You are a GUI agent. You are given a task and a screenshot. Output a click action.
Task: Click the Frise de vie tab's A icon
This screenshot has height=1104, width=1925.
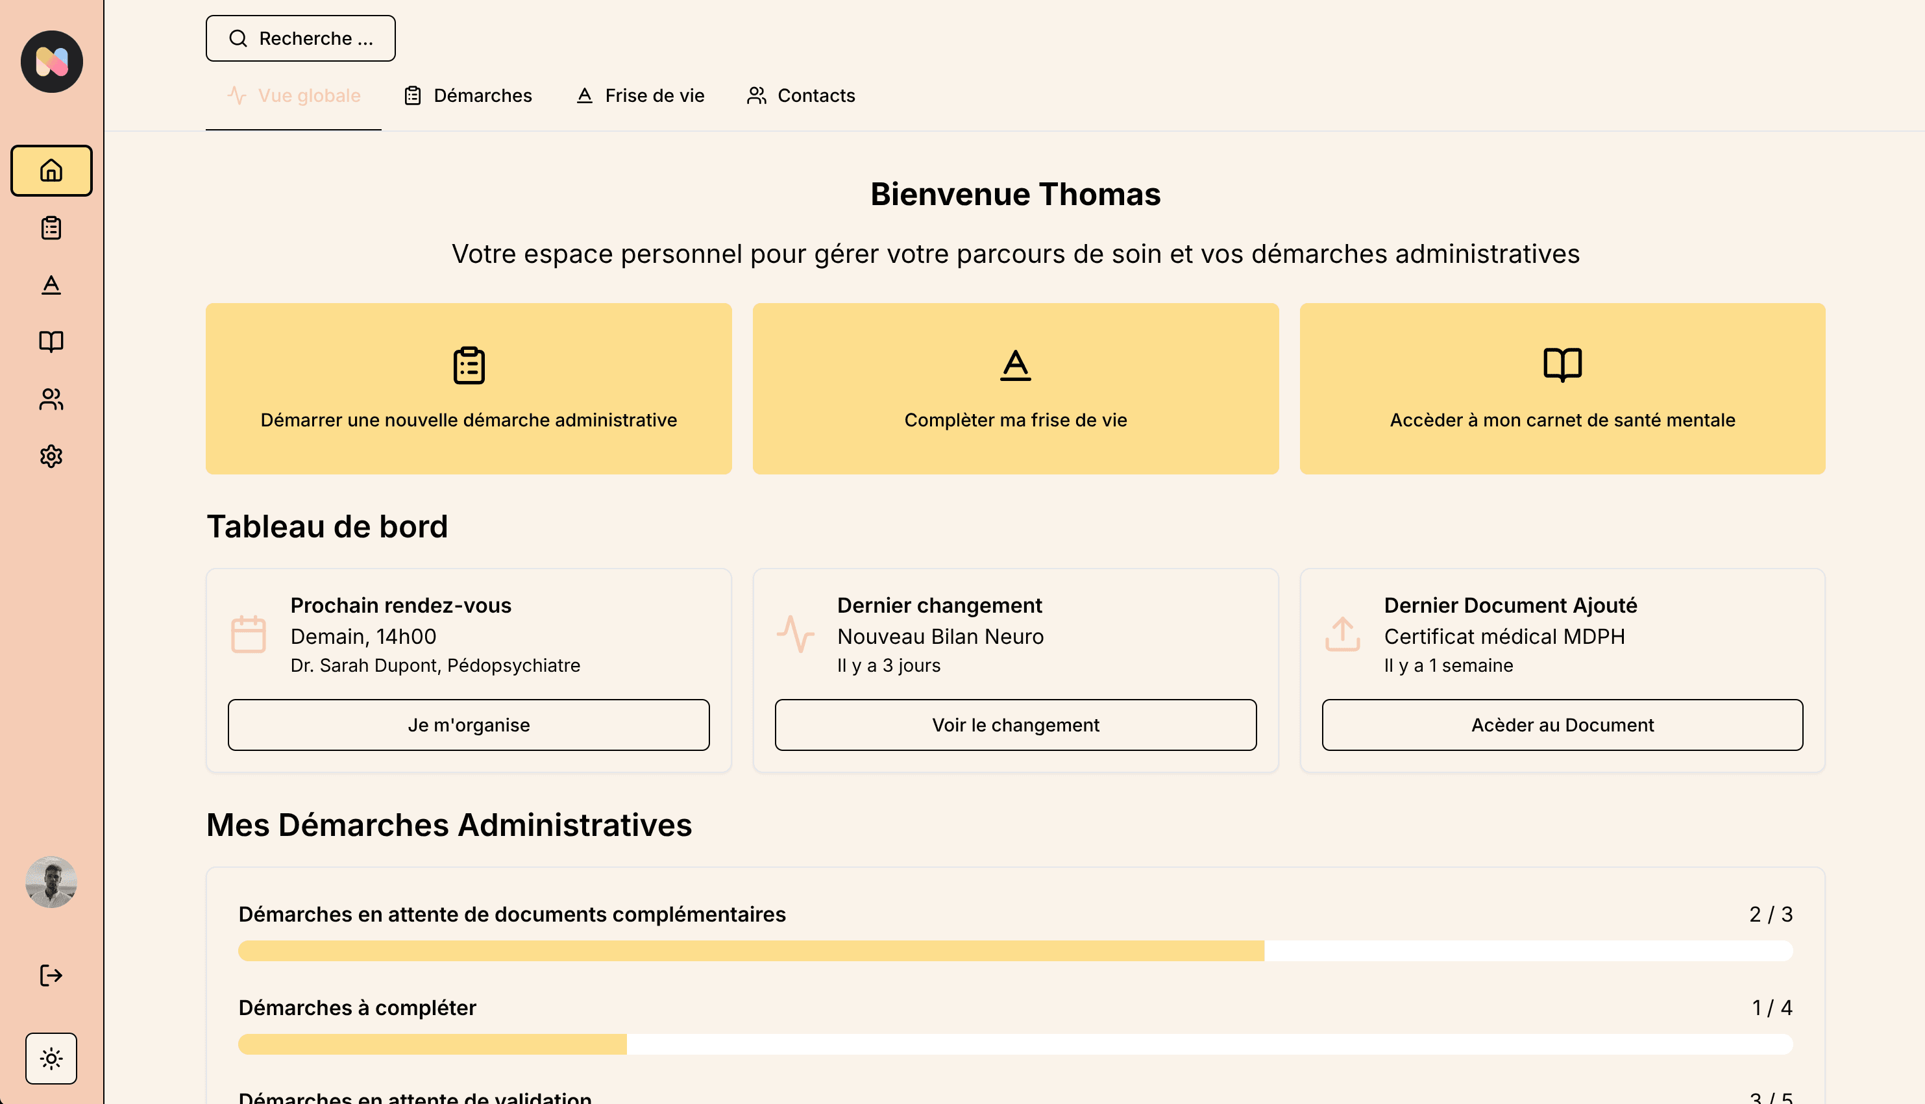583,95
